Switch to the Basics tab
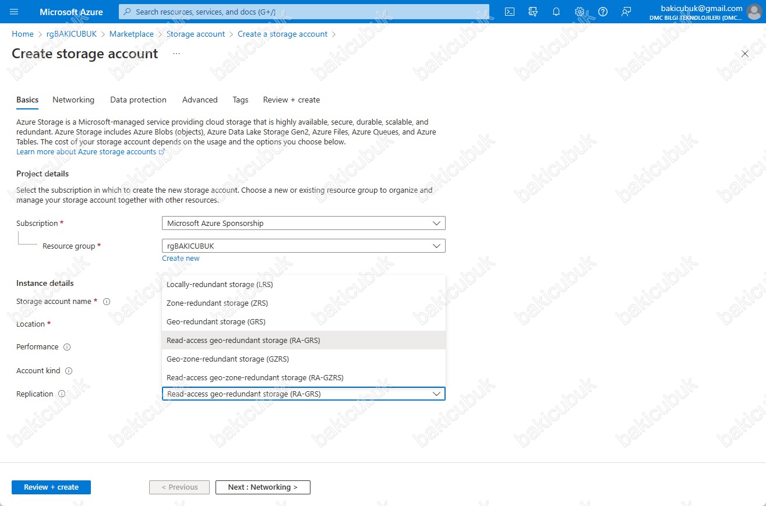 pos(27,100)
